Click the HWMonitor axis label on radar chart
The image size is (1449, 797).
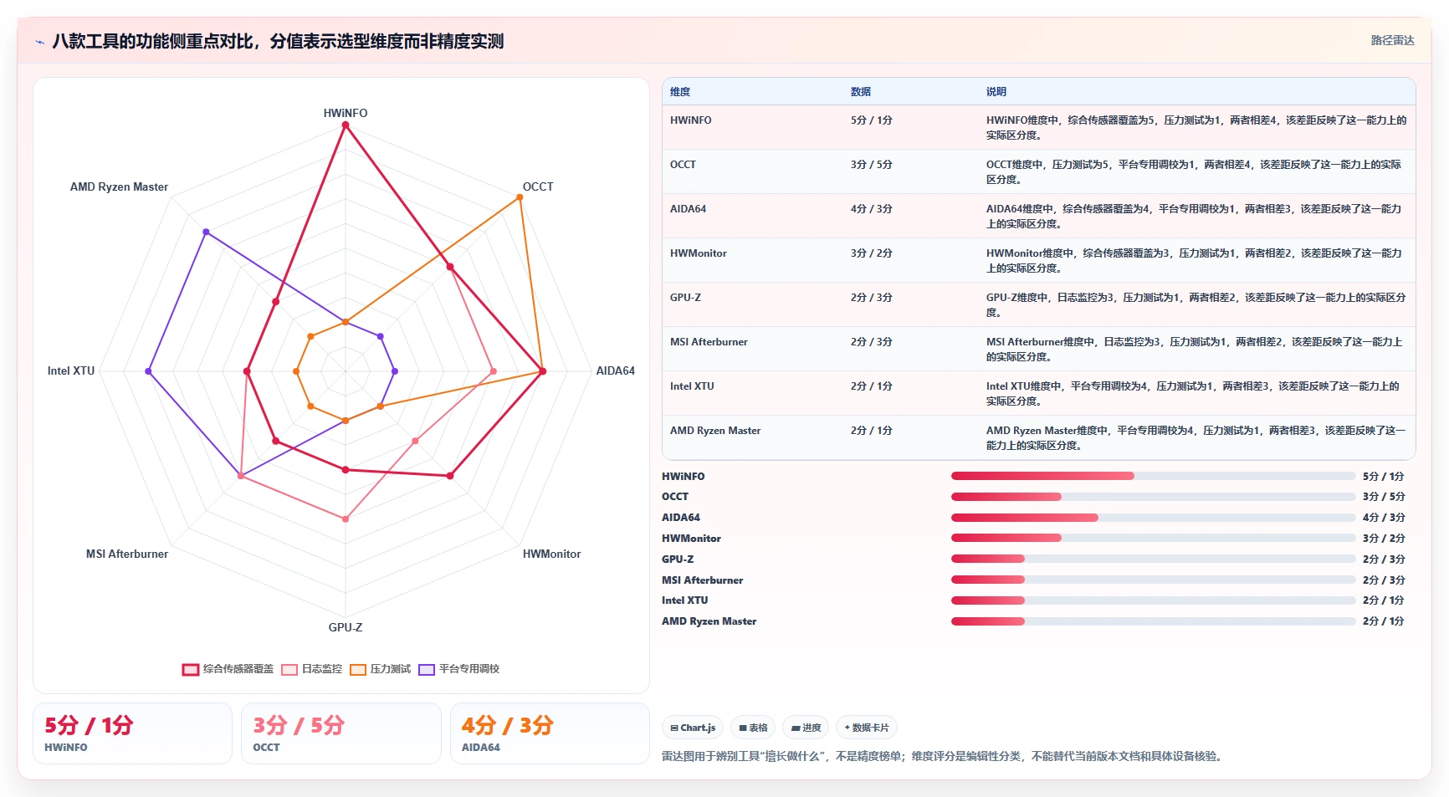(x=551, y=554)
